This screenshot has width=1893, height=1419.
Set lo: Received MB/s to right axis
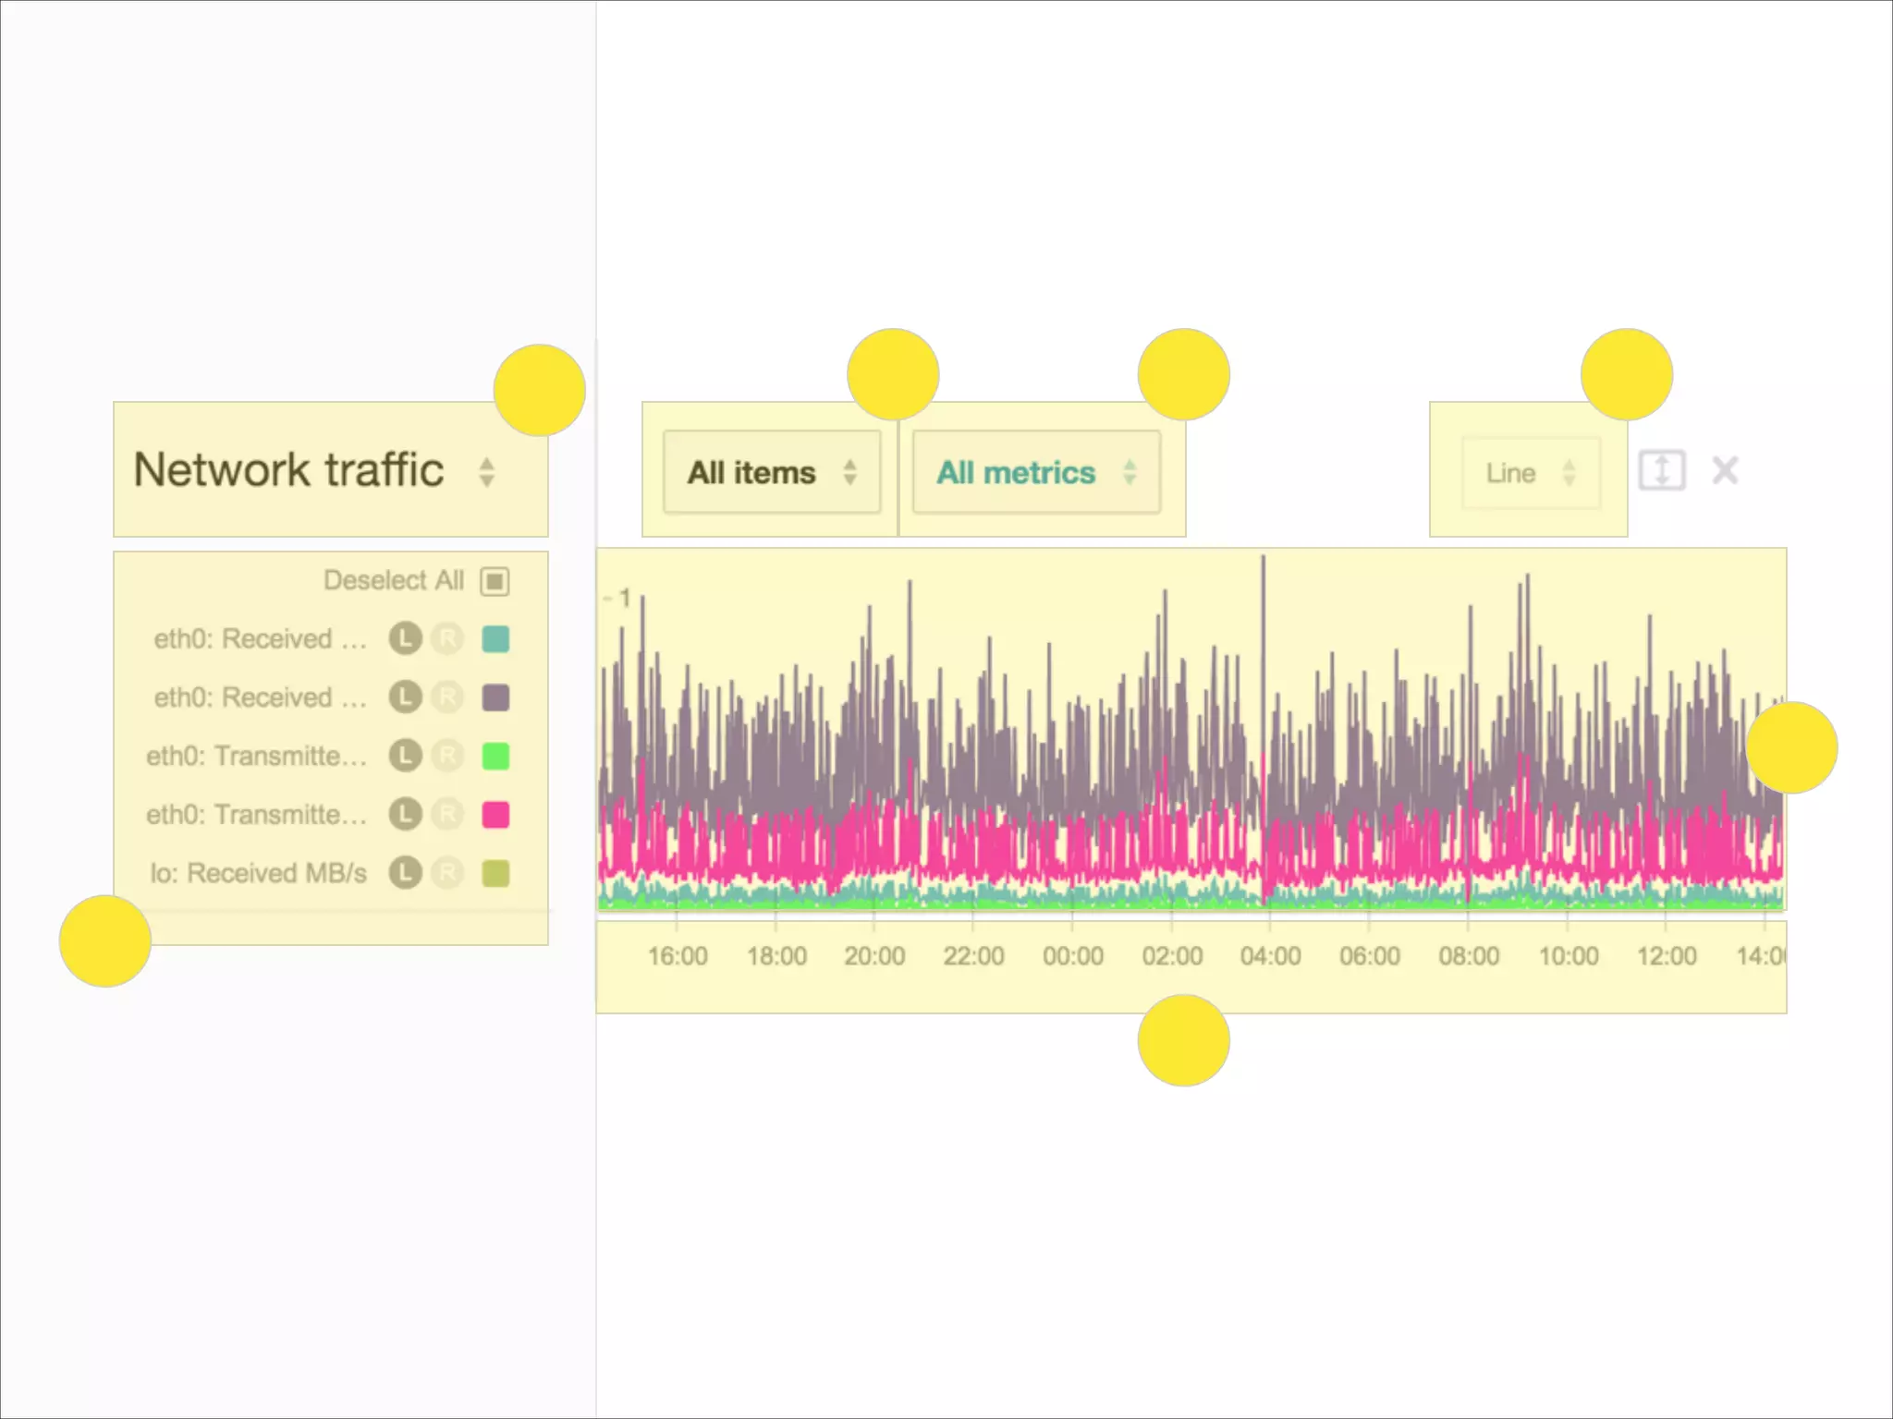coord(447,873)
